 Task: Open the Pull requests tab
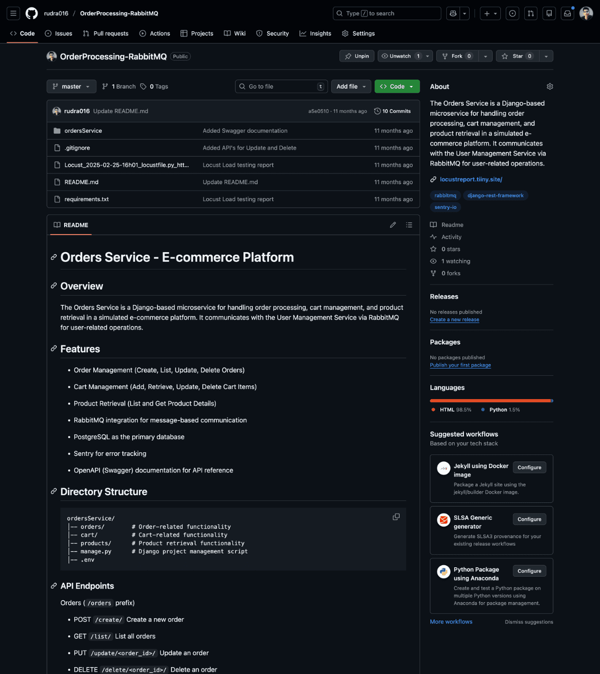click(105, 33)
